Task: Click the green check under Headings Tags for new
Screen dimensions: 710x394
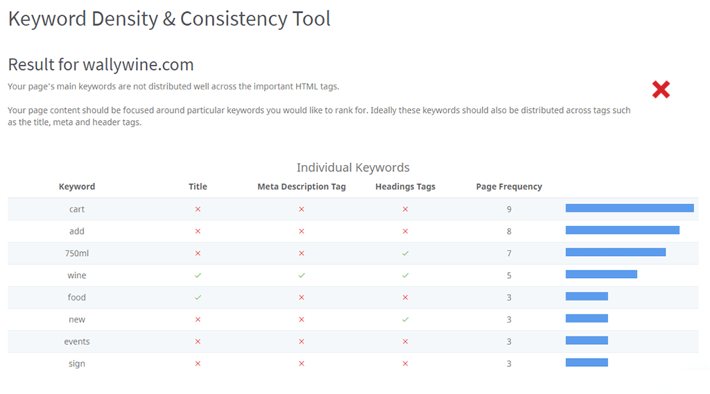Action: point(405,320)
